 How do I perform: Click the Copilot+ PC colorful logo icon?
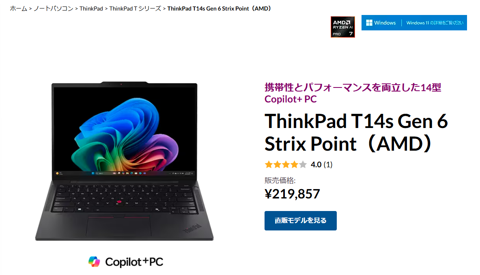tap(94, 262)
